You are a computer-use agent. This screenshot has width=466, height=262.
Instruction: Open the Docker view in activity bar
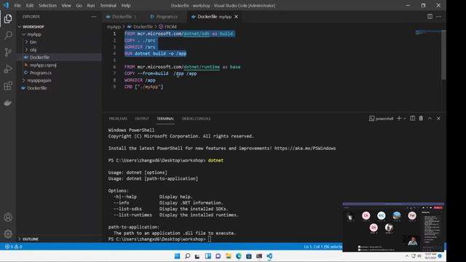[8, 103]
